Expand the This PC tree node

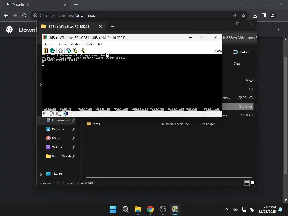tap(41, 174)
